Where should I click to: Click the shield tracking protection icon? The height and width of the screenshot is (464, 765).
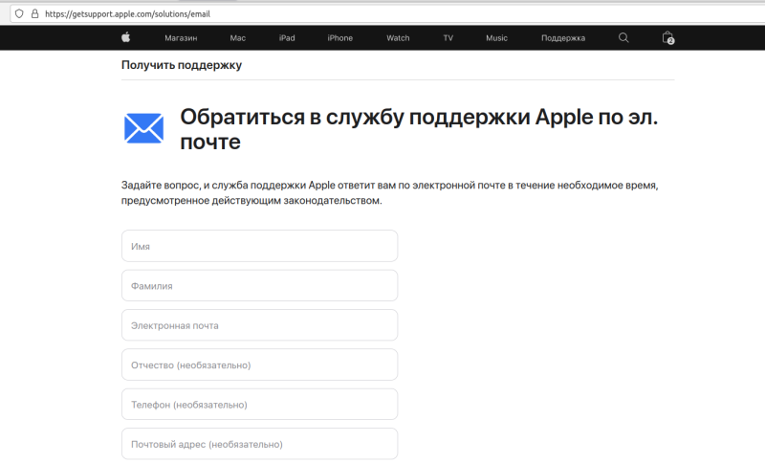coord(19,13)
